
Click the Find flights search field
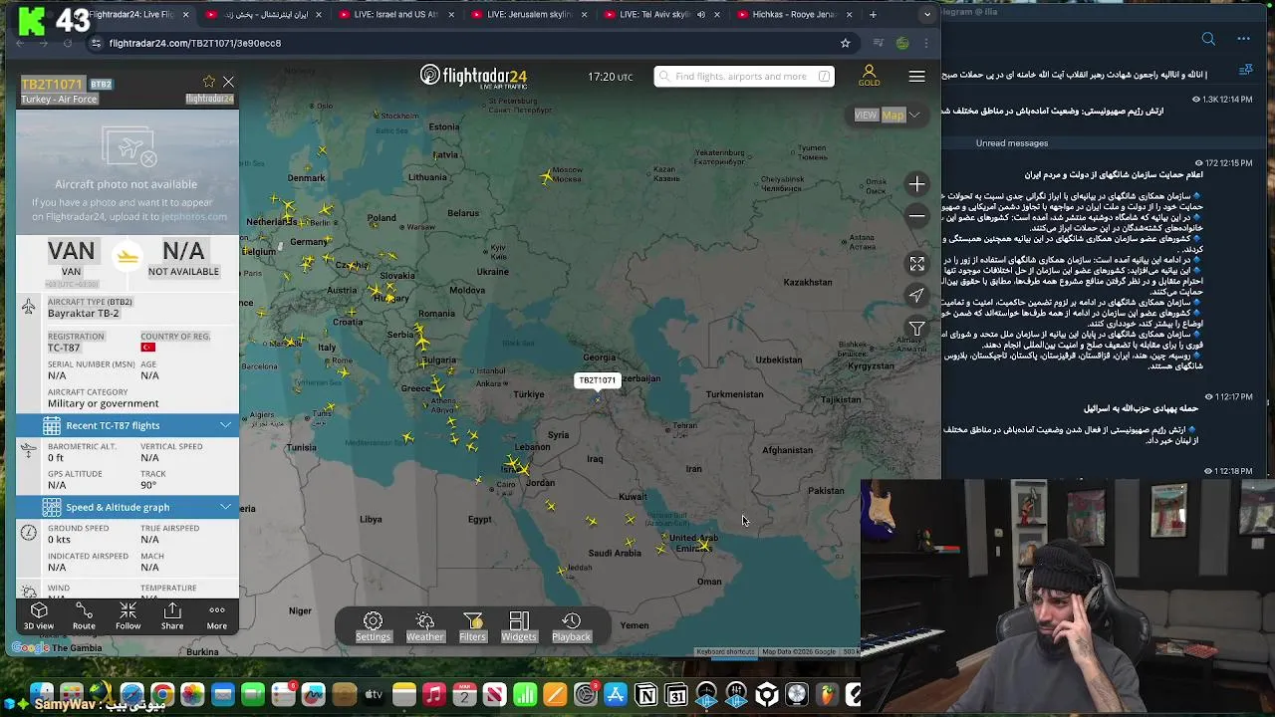[744, 77]
